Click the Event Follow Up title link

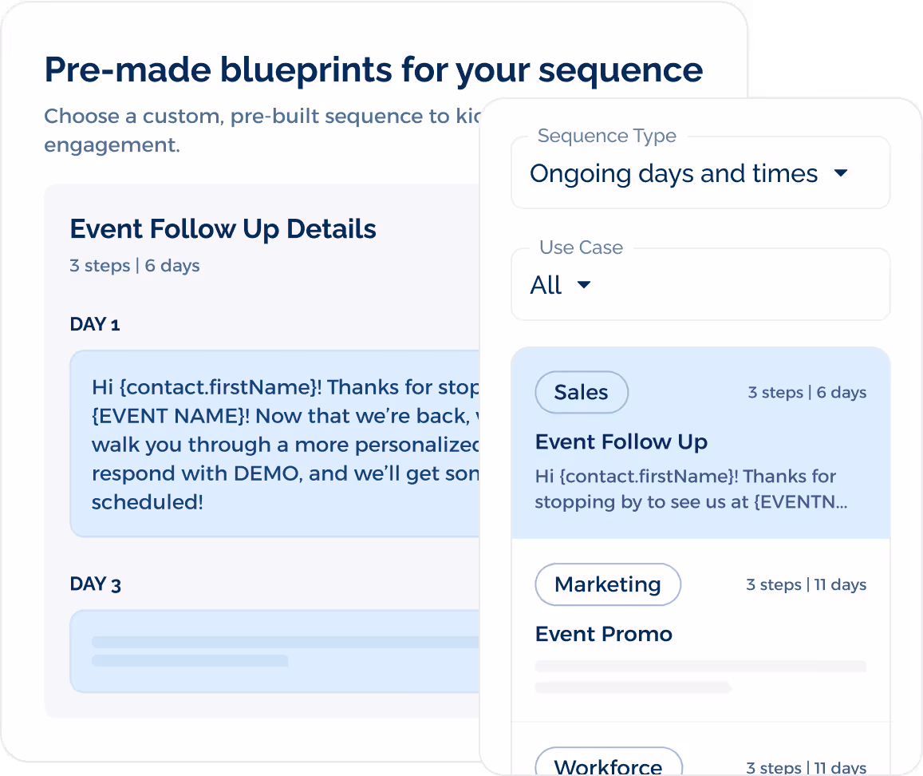pyautogui.click(x=621, y=441)
